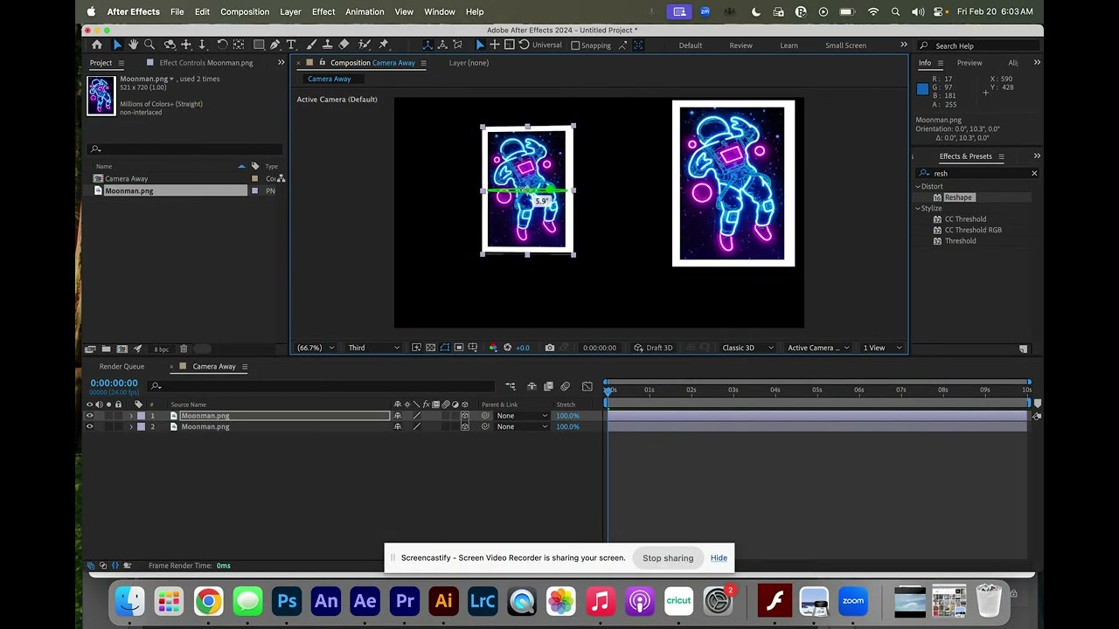Switch to the Render Queue tab
The height and width of the screenshot is (629, 1119).
(122, 367)
